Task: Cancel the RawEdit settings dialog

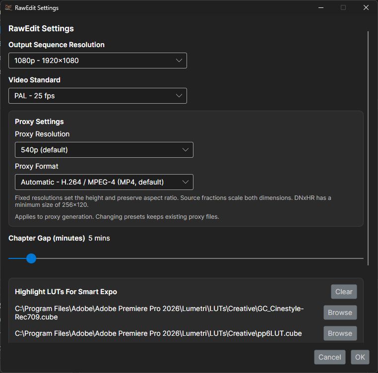Action: [329, 357]
